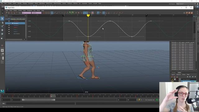199x112 pixels.
Task: Click the playback range slider bar
Action: point(39,100)
